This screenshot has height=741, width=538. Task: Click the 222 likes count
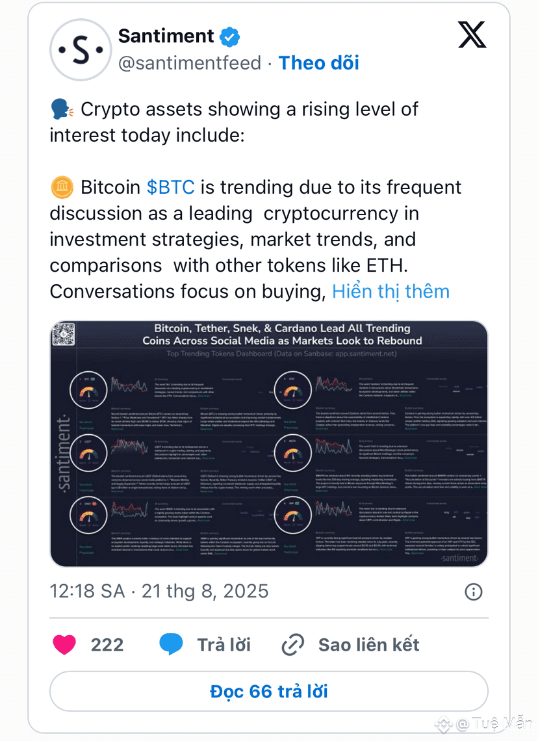click(107, 645)
